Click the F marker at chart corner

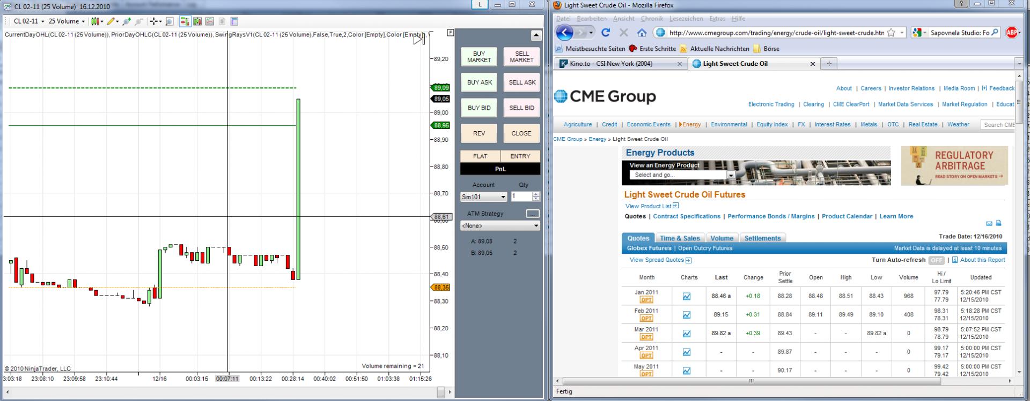pyautogui.click(x=450, y=33)
